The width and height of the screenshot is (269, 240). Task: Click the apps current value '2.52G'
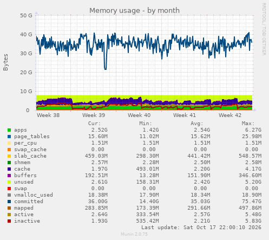point(99,130)
